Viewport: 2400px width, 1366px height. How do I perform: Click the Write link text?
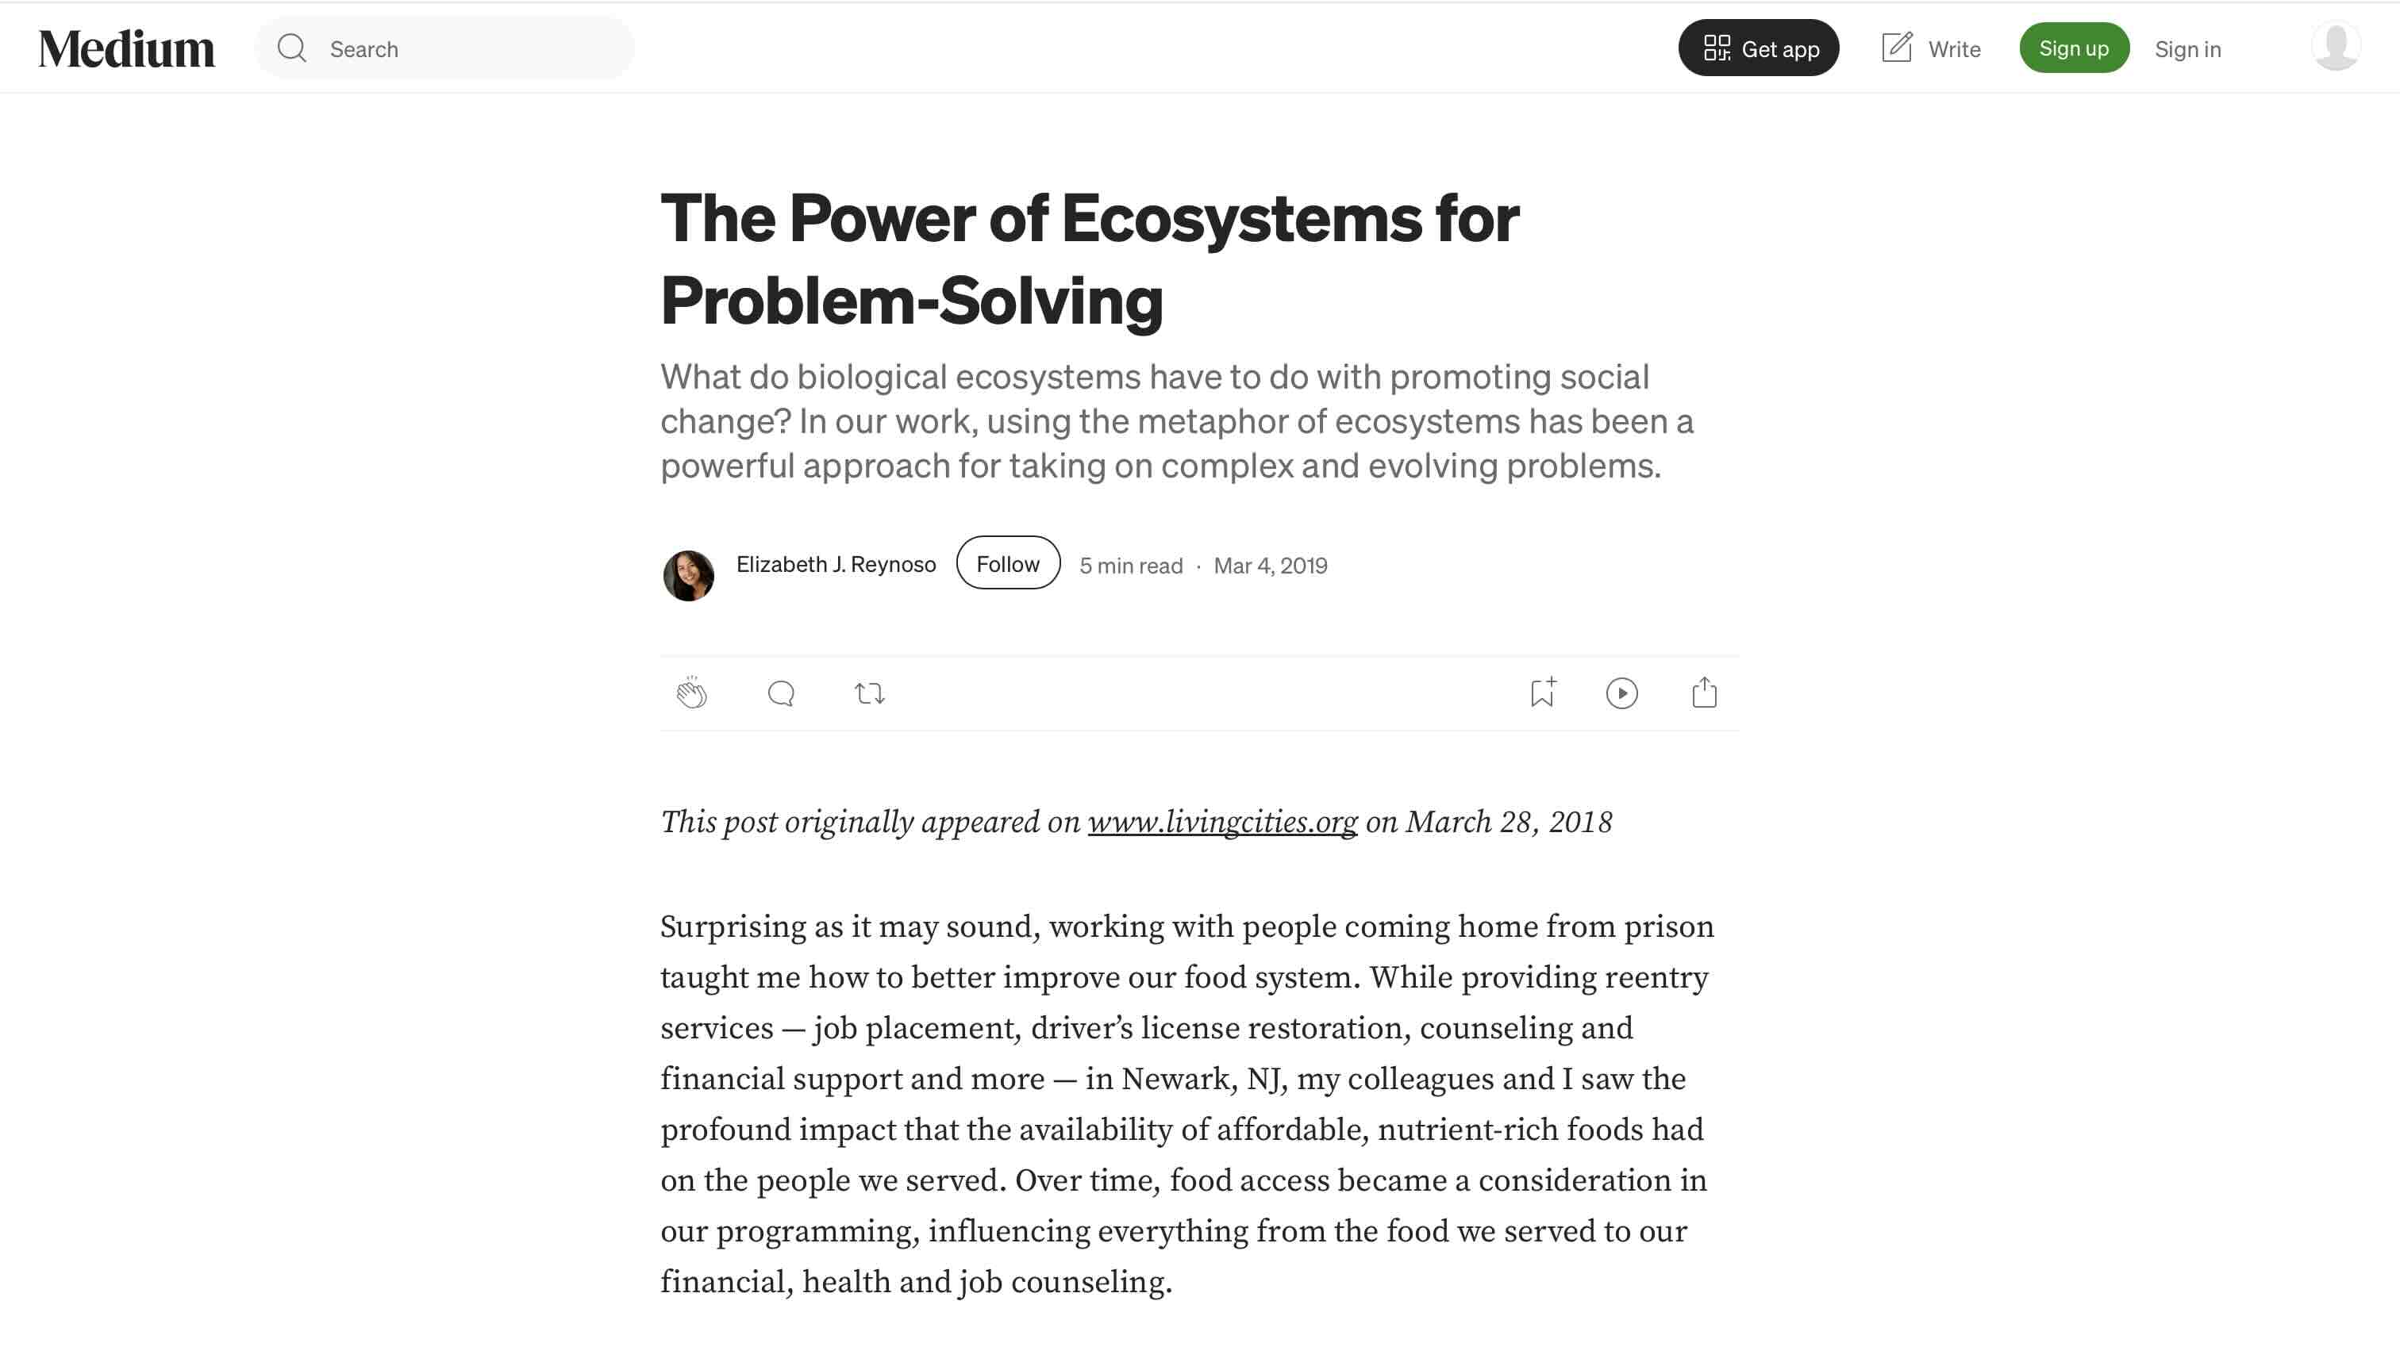click(x=1954, y=49)
